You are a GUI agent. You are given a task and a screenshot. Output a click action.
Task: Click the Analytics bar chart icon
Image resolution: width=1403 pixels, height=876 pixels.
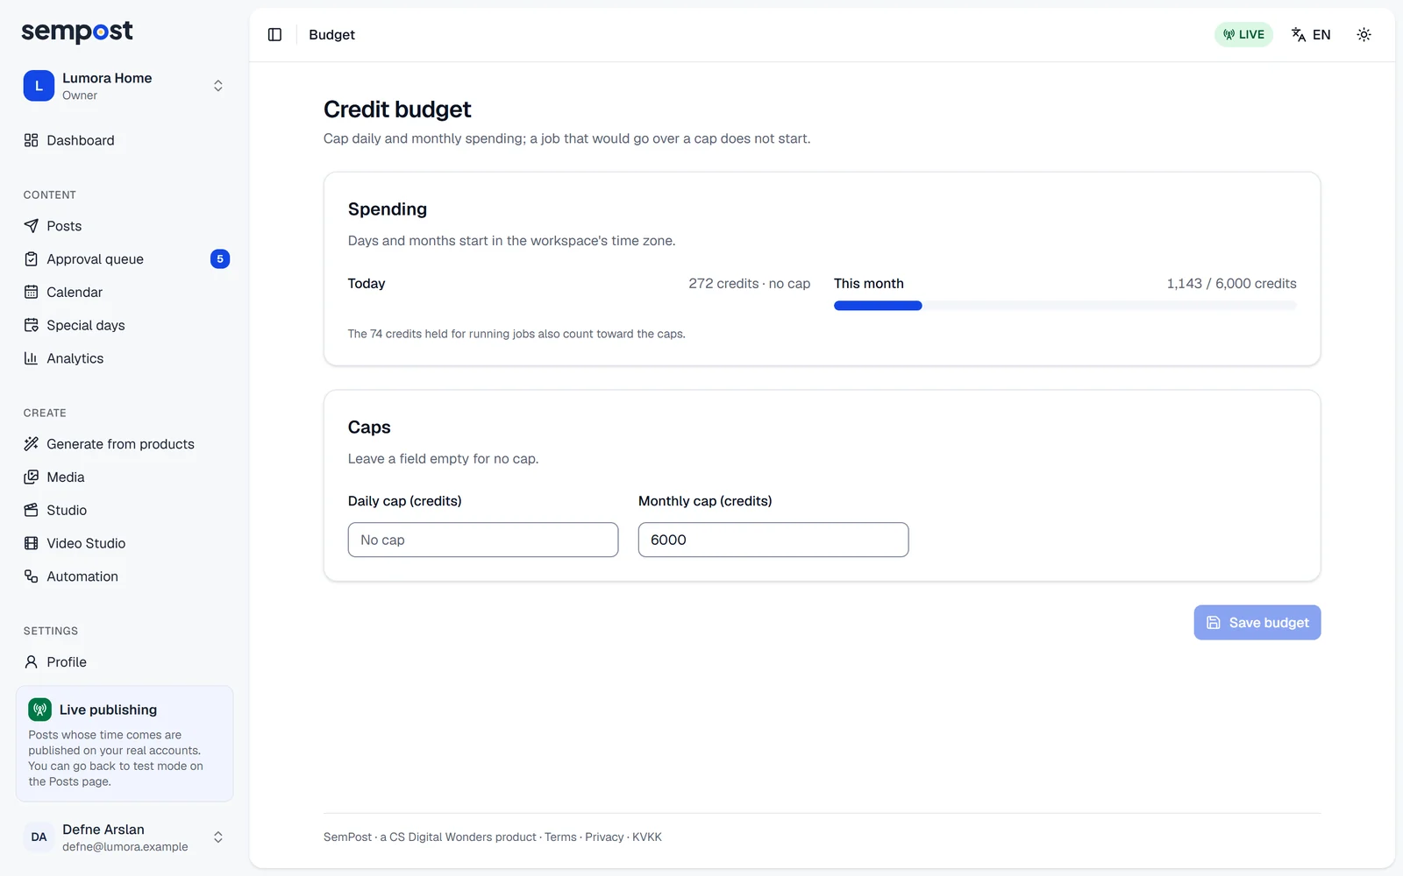32,358
